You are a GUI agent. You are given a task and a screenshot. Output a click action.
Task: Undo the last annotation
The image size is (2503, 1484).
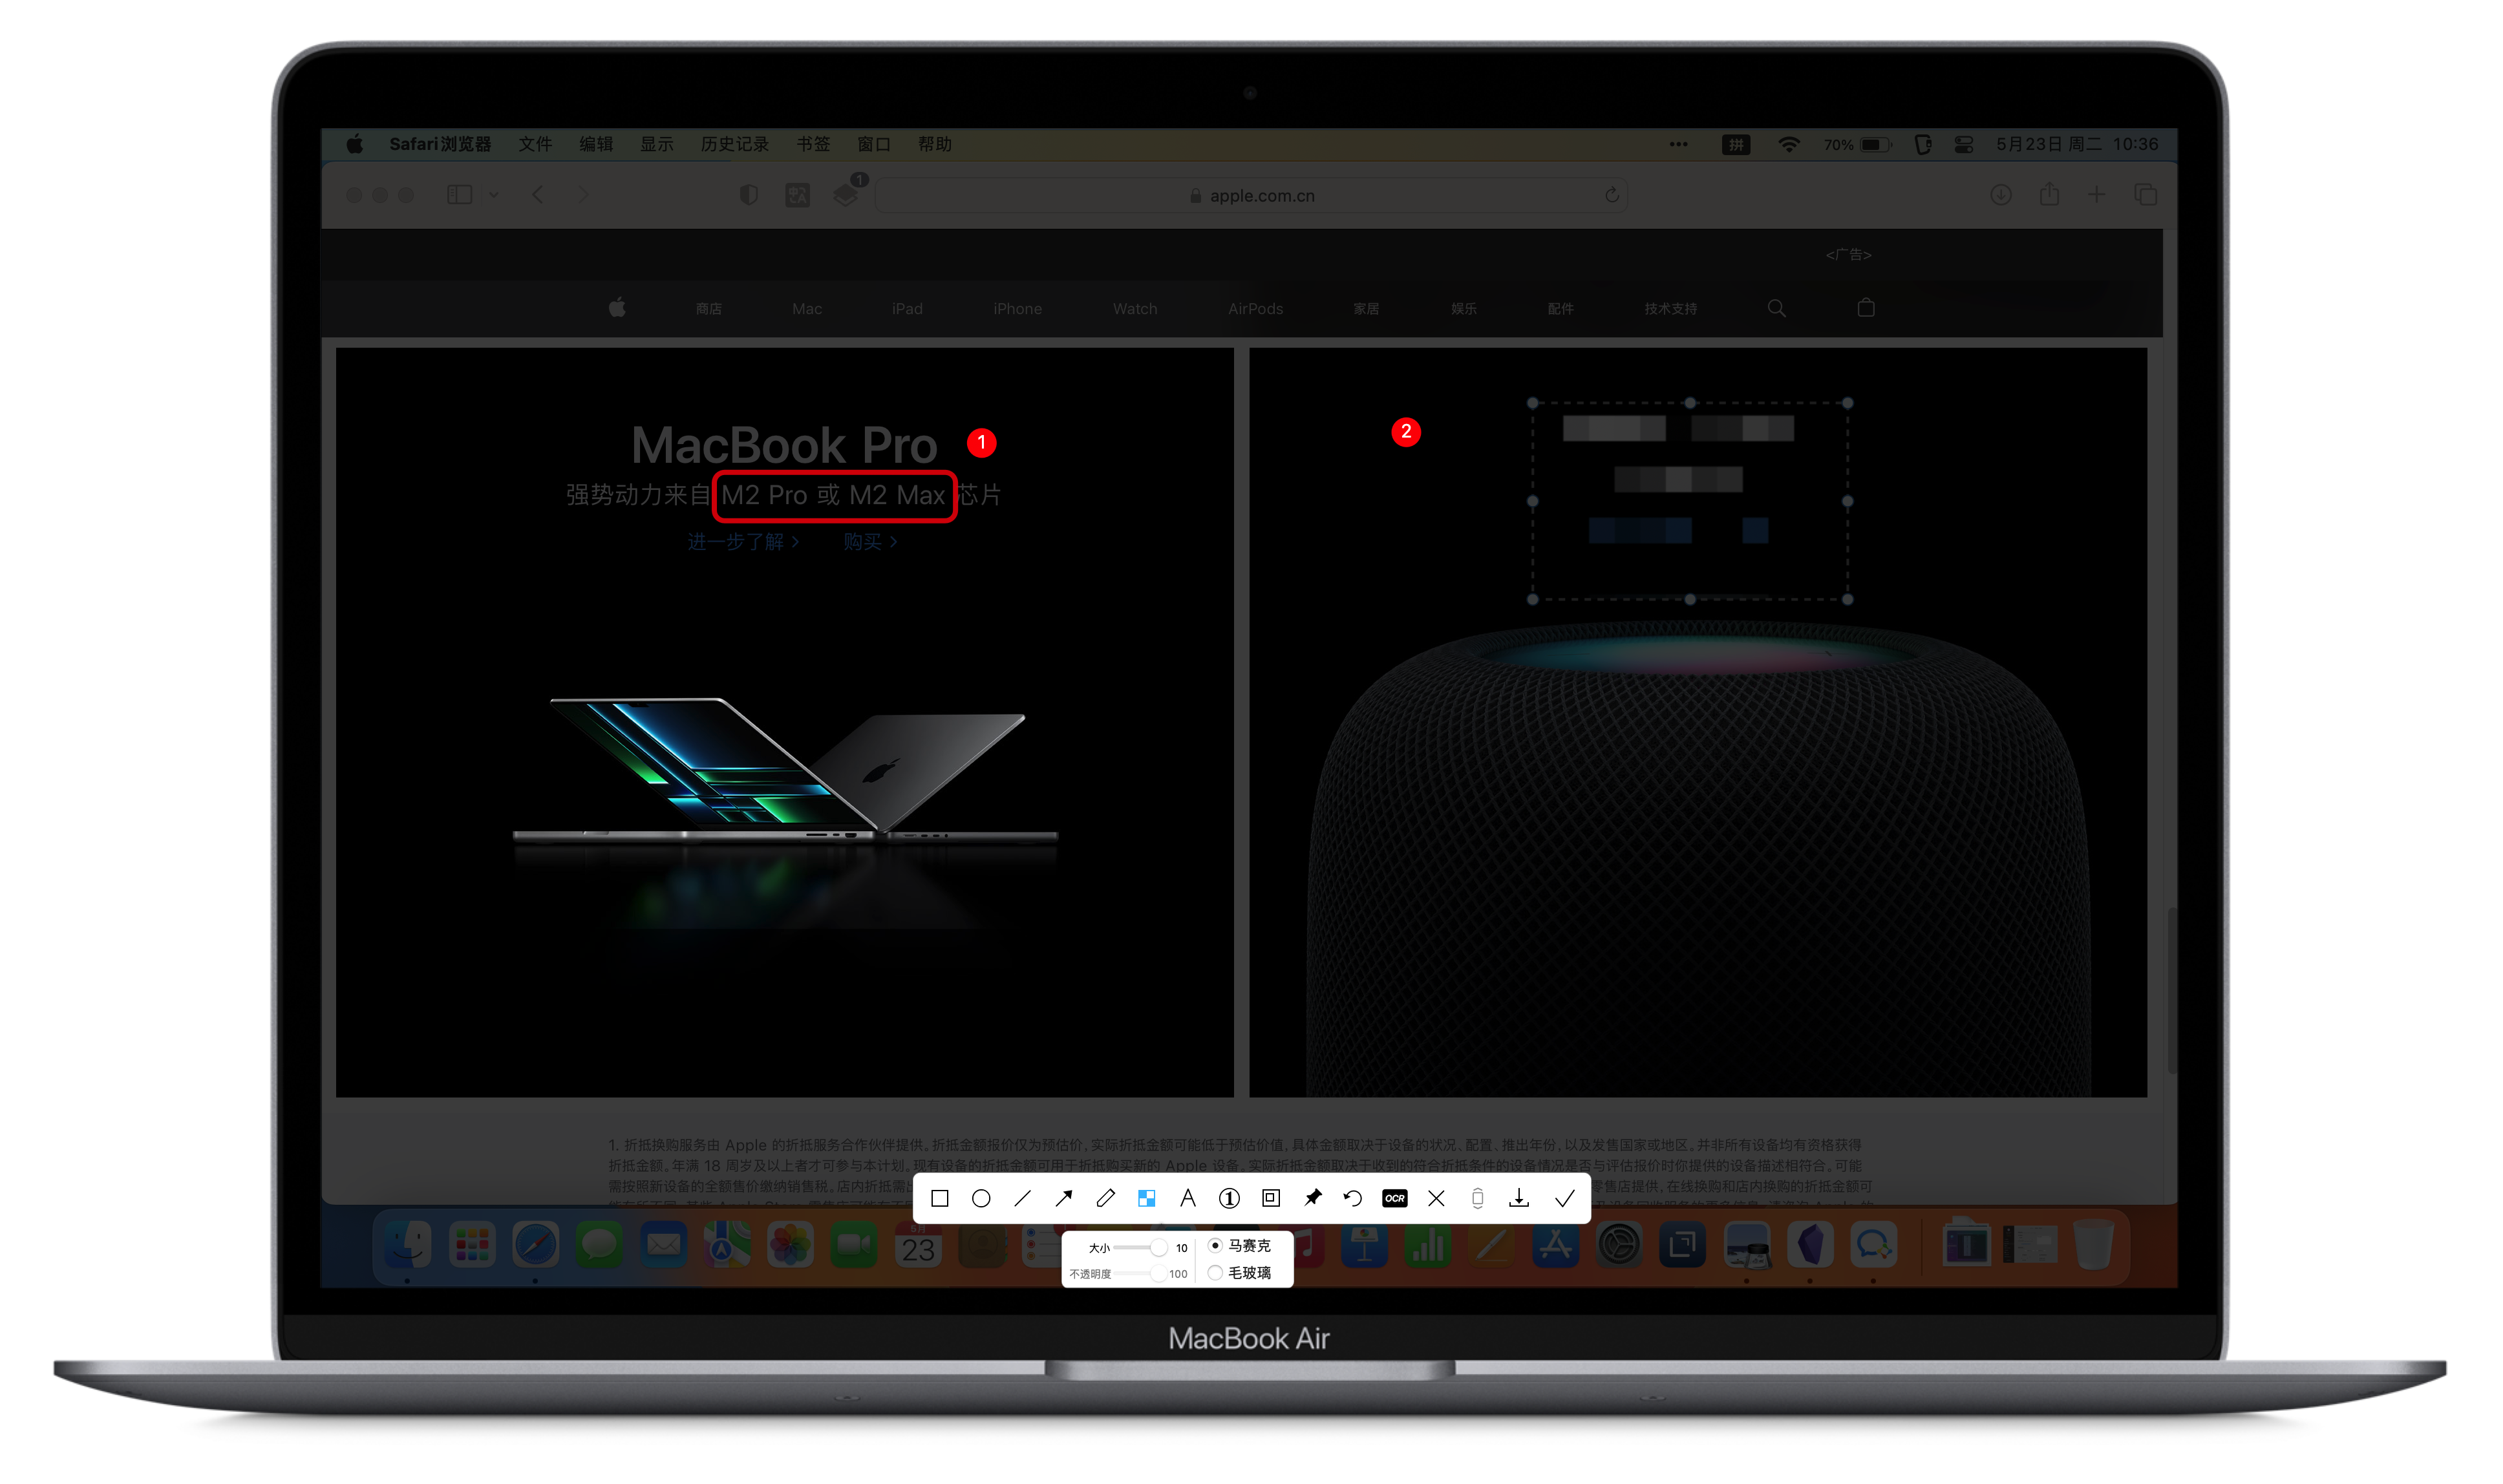coord(1353,1198)
